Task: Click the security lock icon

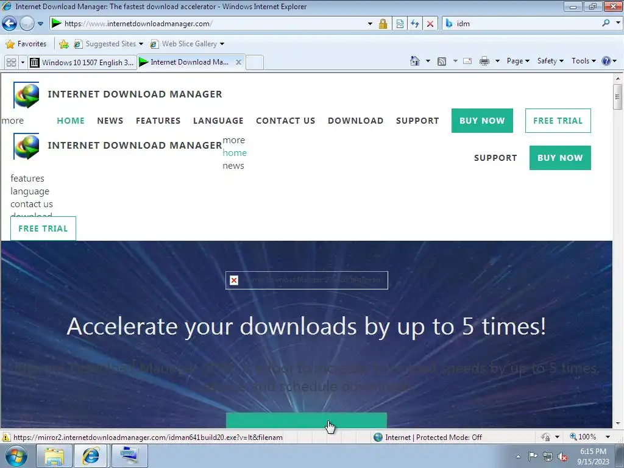Action: pos(383,24)
